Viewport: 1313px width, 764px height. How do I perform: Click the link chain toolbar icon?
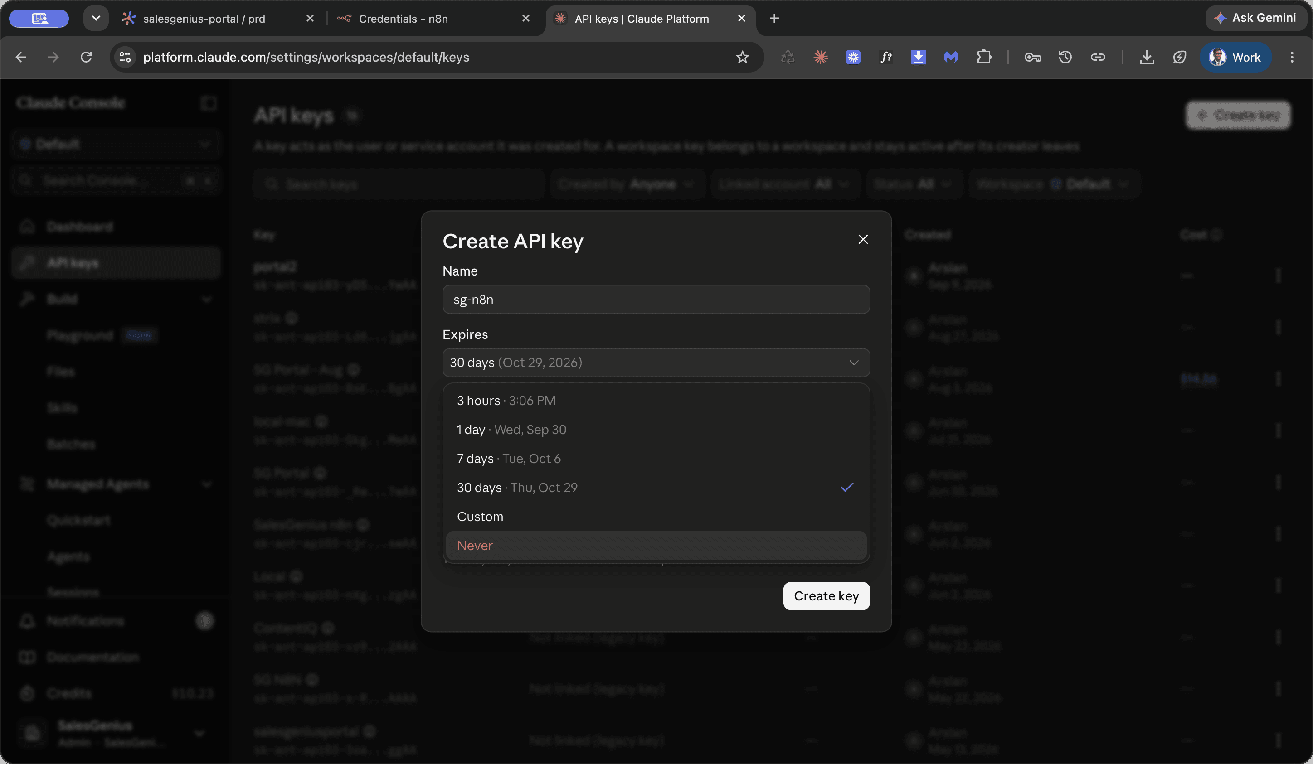tap(1098, 57)
